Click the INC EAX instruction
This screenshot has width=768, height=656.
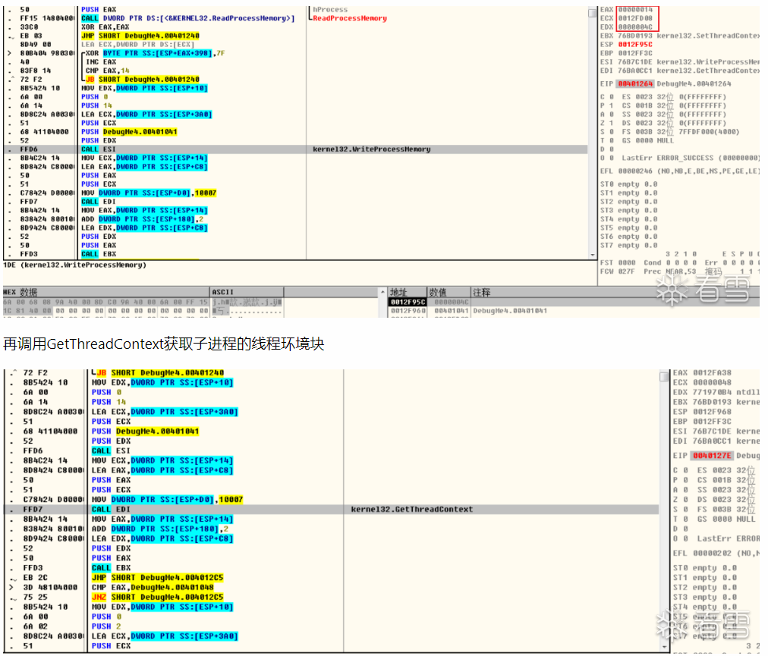pyautogui.click(x=101, y=62)
